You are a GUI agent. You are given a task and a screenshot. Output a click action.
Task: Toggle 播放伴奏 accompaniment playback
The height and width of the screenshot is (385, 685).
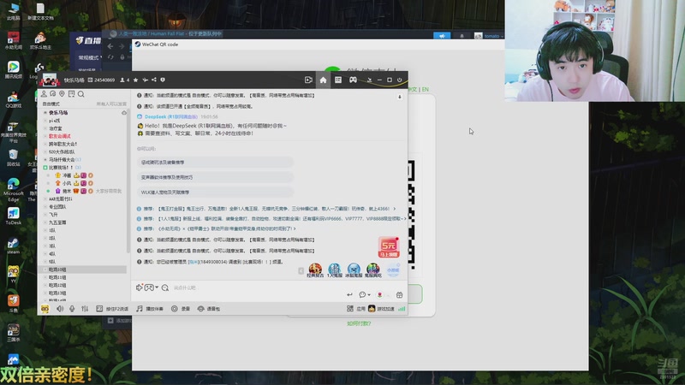149,309
